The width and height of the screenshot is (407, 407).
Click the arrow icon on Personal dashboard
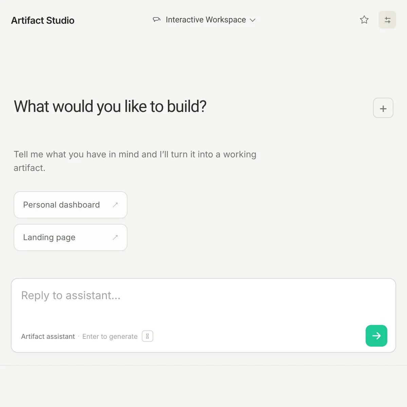coord(115,205)
